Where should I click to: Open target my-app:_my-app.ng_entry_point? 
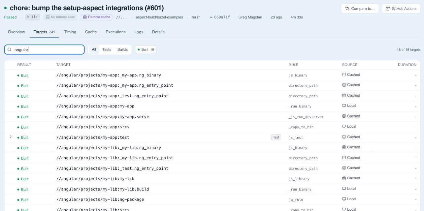114,85
